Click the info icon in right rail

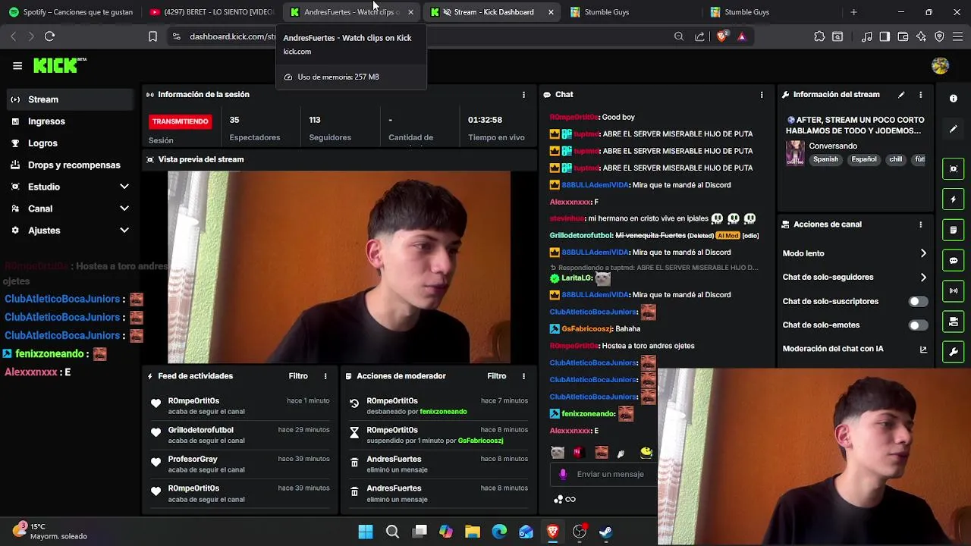tap(954, 99)
